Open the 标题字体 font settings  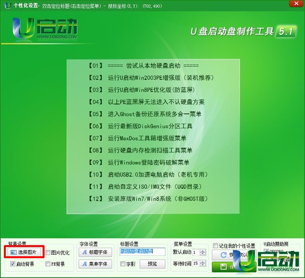coord(95,252)
